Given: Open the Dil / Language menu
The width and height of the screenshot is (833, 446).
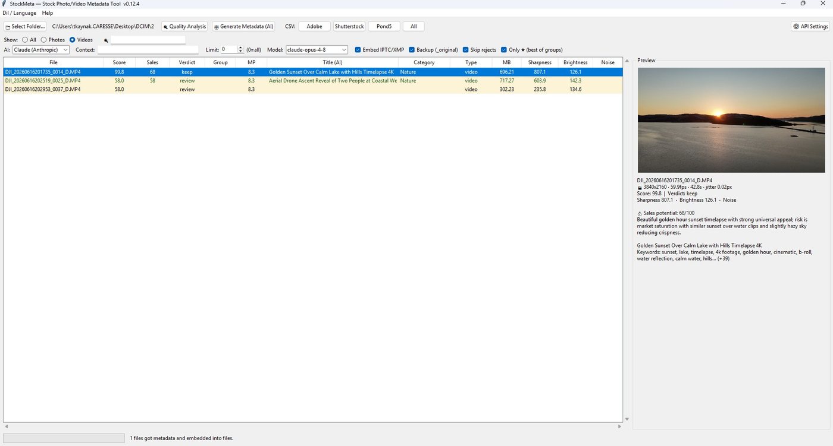Looking at the screenshot, I should coord(19,13).
